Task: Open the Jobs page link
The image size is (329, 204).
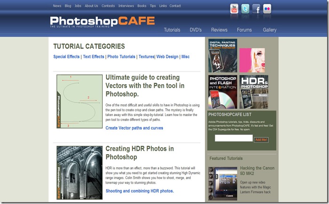Action: coord(78,6)
